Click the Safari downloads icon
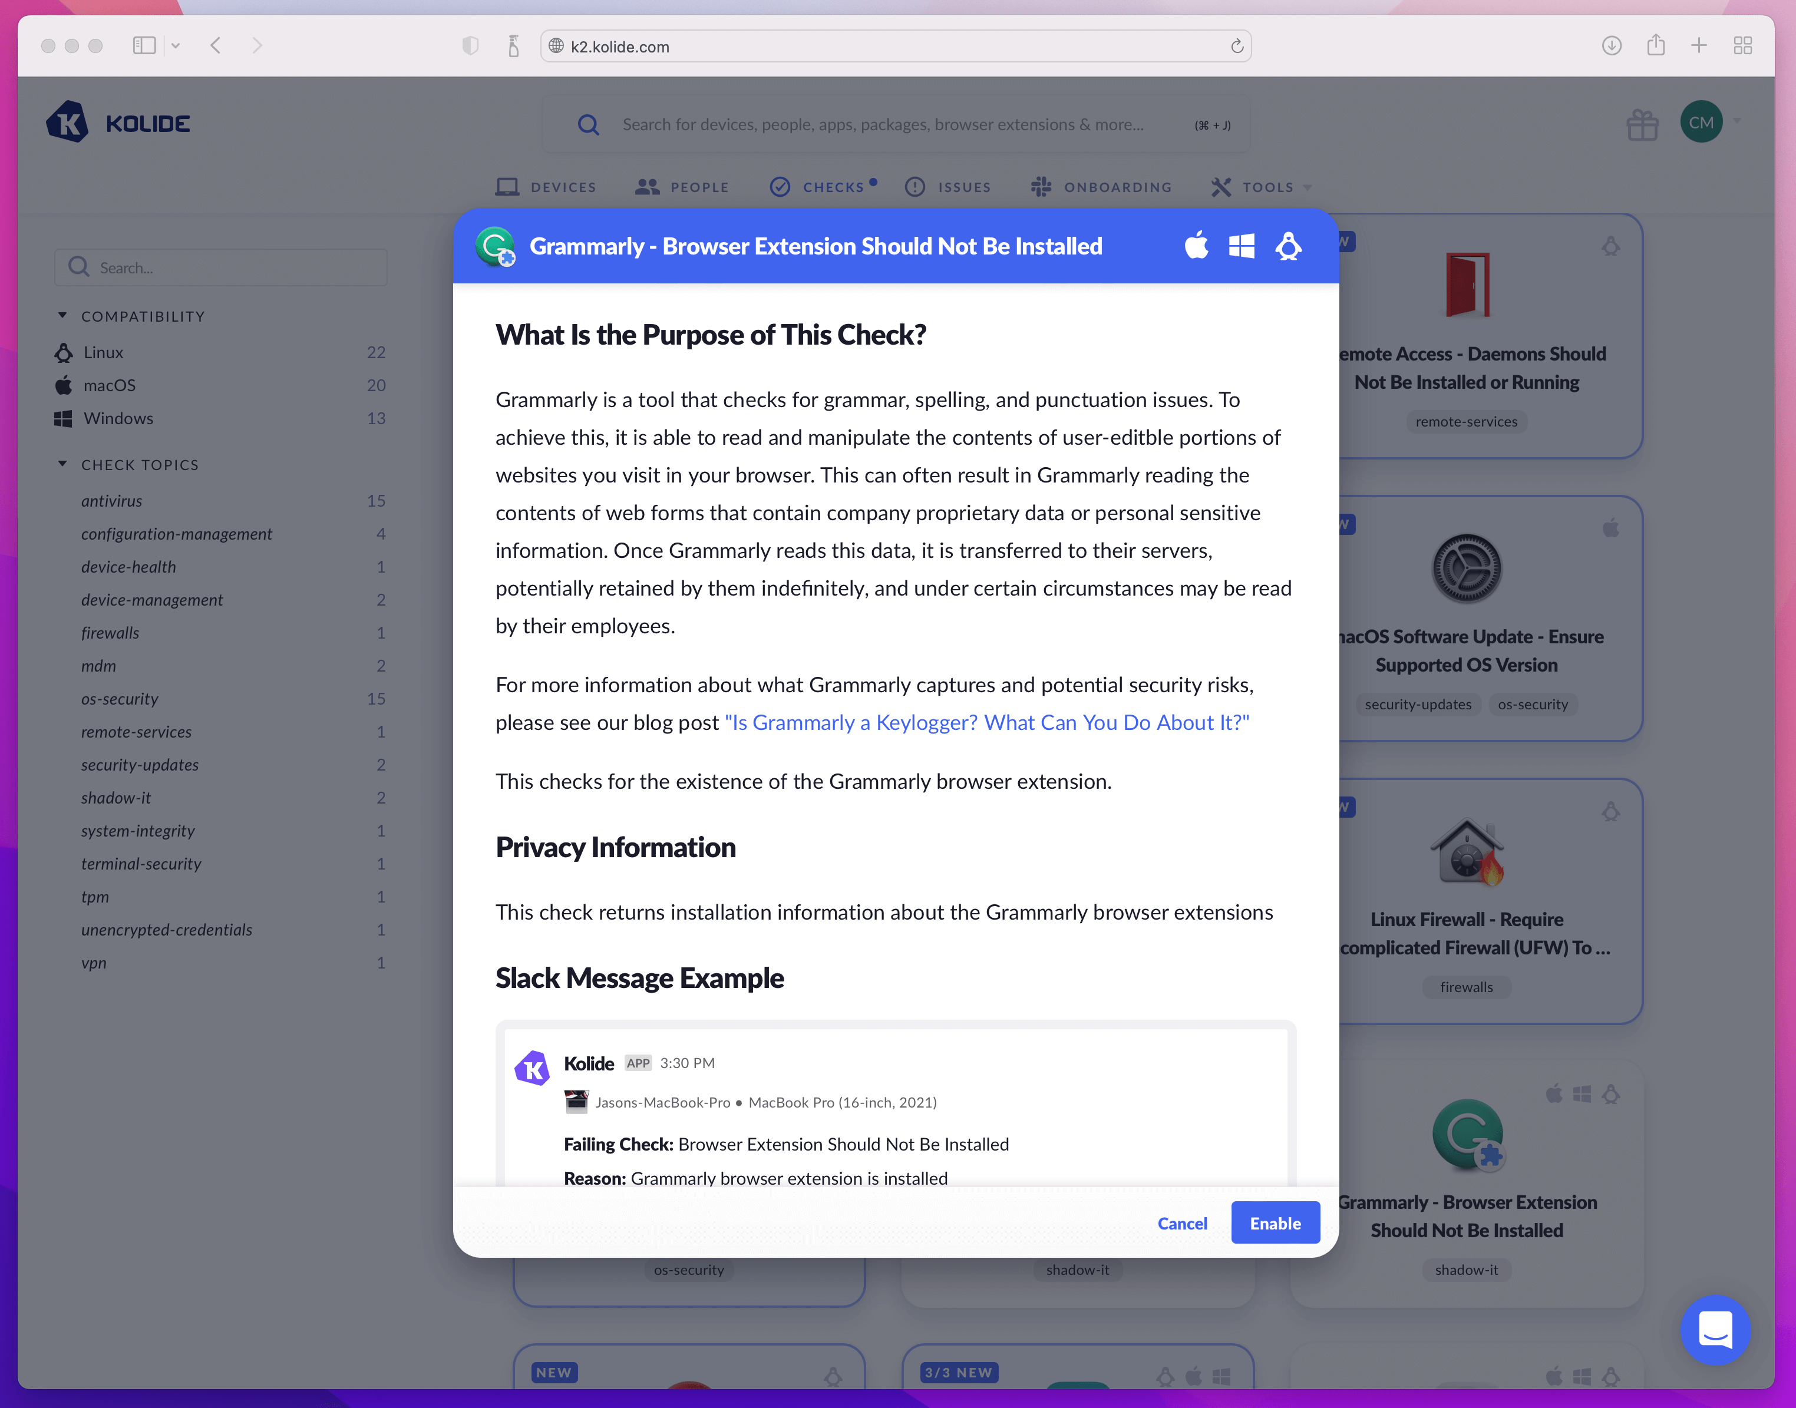Viewport: 1796px width, 1408px height. [x=1612, y=45]
